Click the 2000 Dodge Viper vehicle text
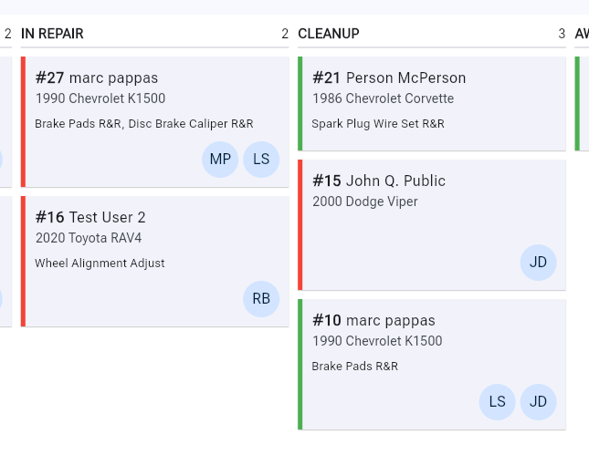This screenshot has width=589, height=455. 364,202
